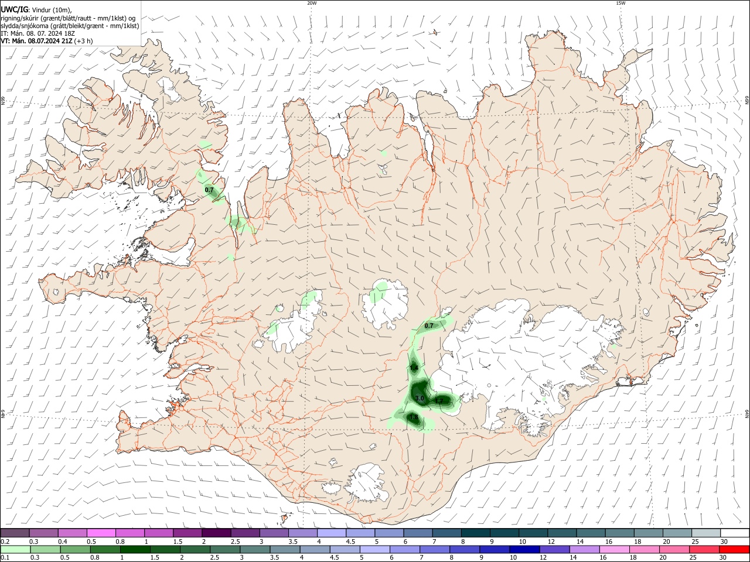Pick the rain legend swatch labelled 2.5
This screenshot has height=562, width=750.
point(225,549)
